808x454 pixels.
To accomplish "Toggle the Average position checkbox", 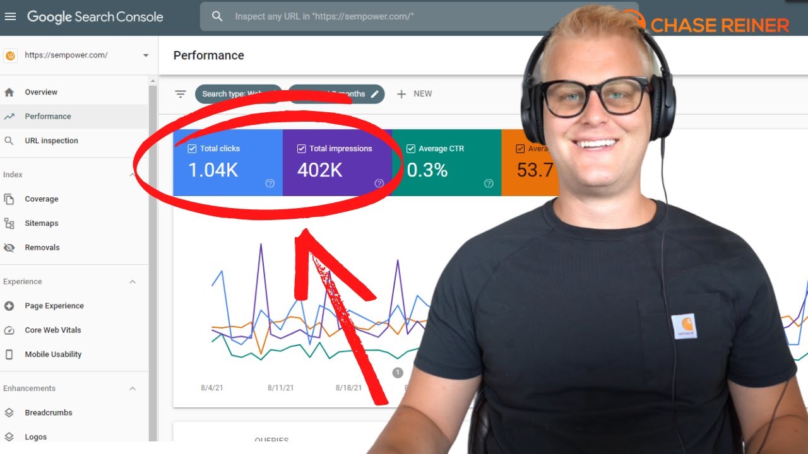I will 520,149.
